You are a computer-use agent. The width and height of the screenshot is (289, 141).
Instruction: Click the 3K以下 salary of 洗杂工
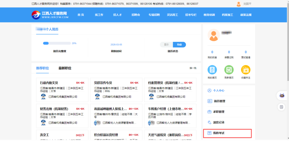coord(80,135)
